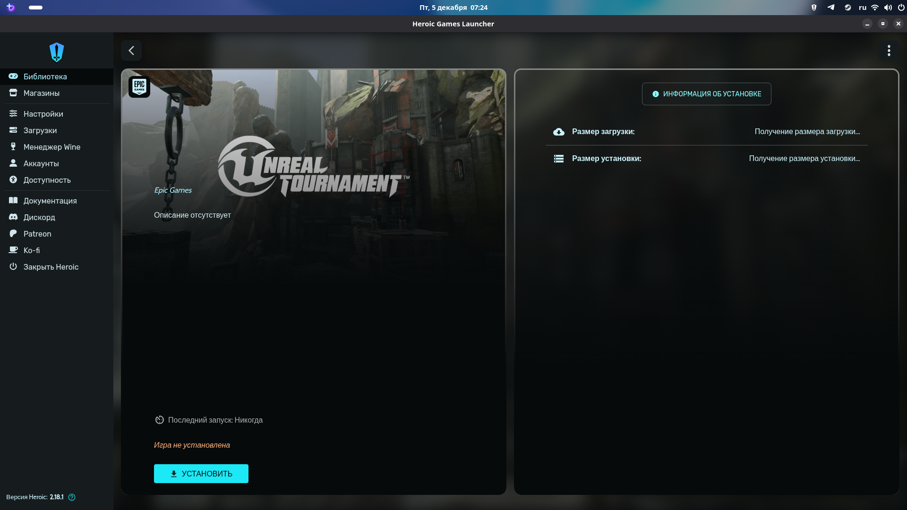Click the Информация об установке button
This screenshot has height=510, width=907.
(706, 94)
